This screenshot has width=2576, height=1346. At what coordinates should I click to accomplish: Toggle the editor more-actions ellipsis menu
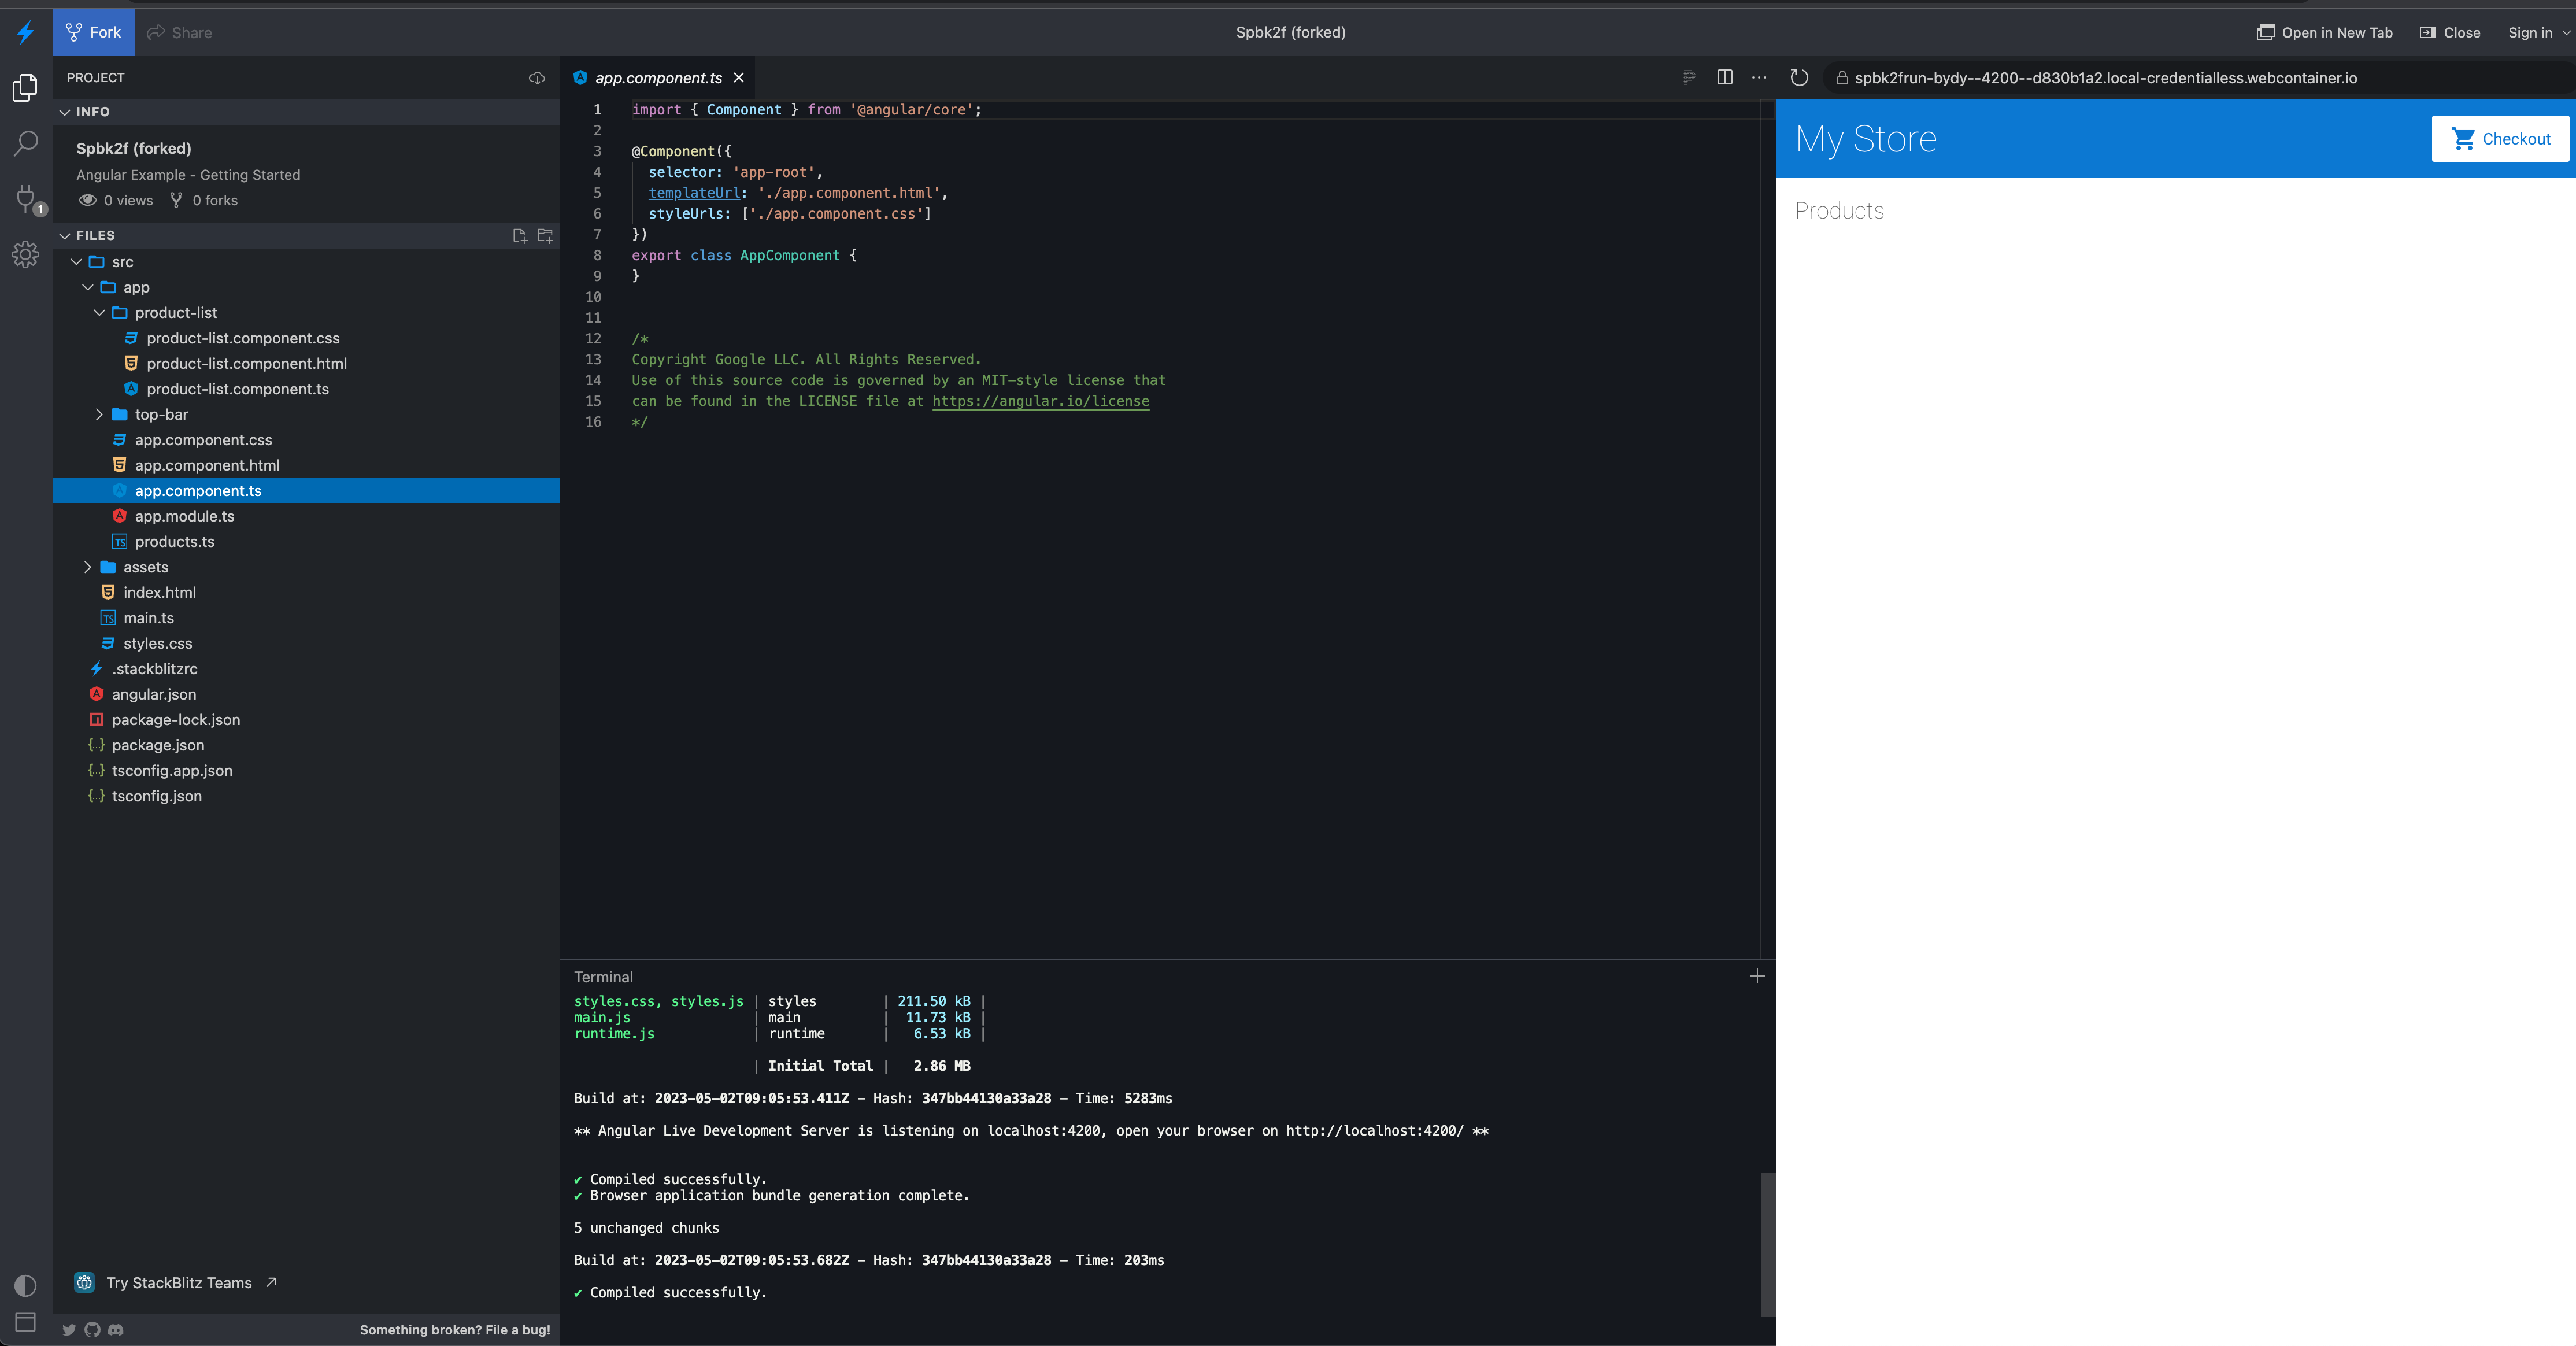(x=1759, y=77)
